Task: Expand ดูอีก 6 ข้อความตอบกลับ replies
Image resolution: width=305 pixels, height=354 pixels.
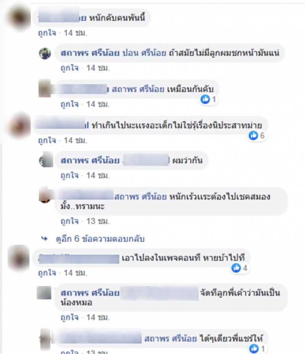Action: pyautogui.click(x=100, y=239)
